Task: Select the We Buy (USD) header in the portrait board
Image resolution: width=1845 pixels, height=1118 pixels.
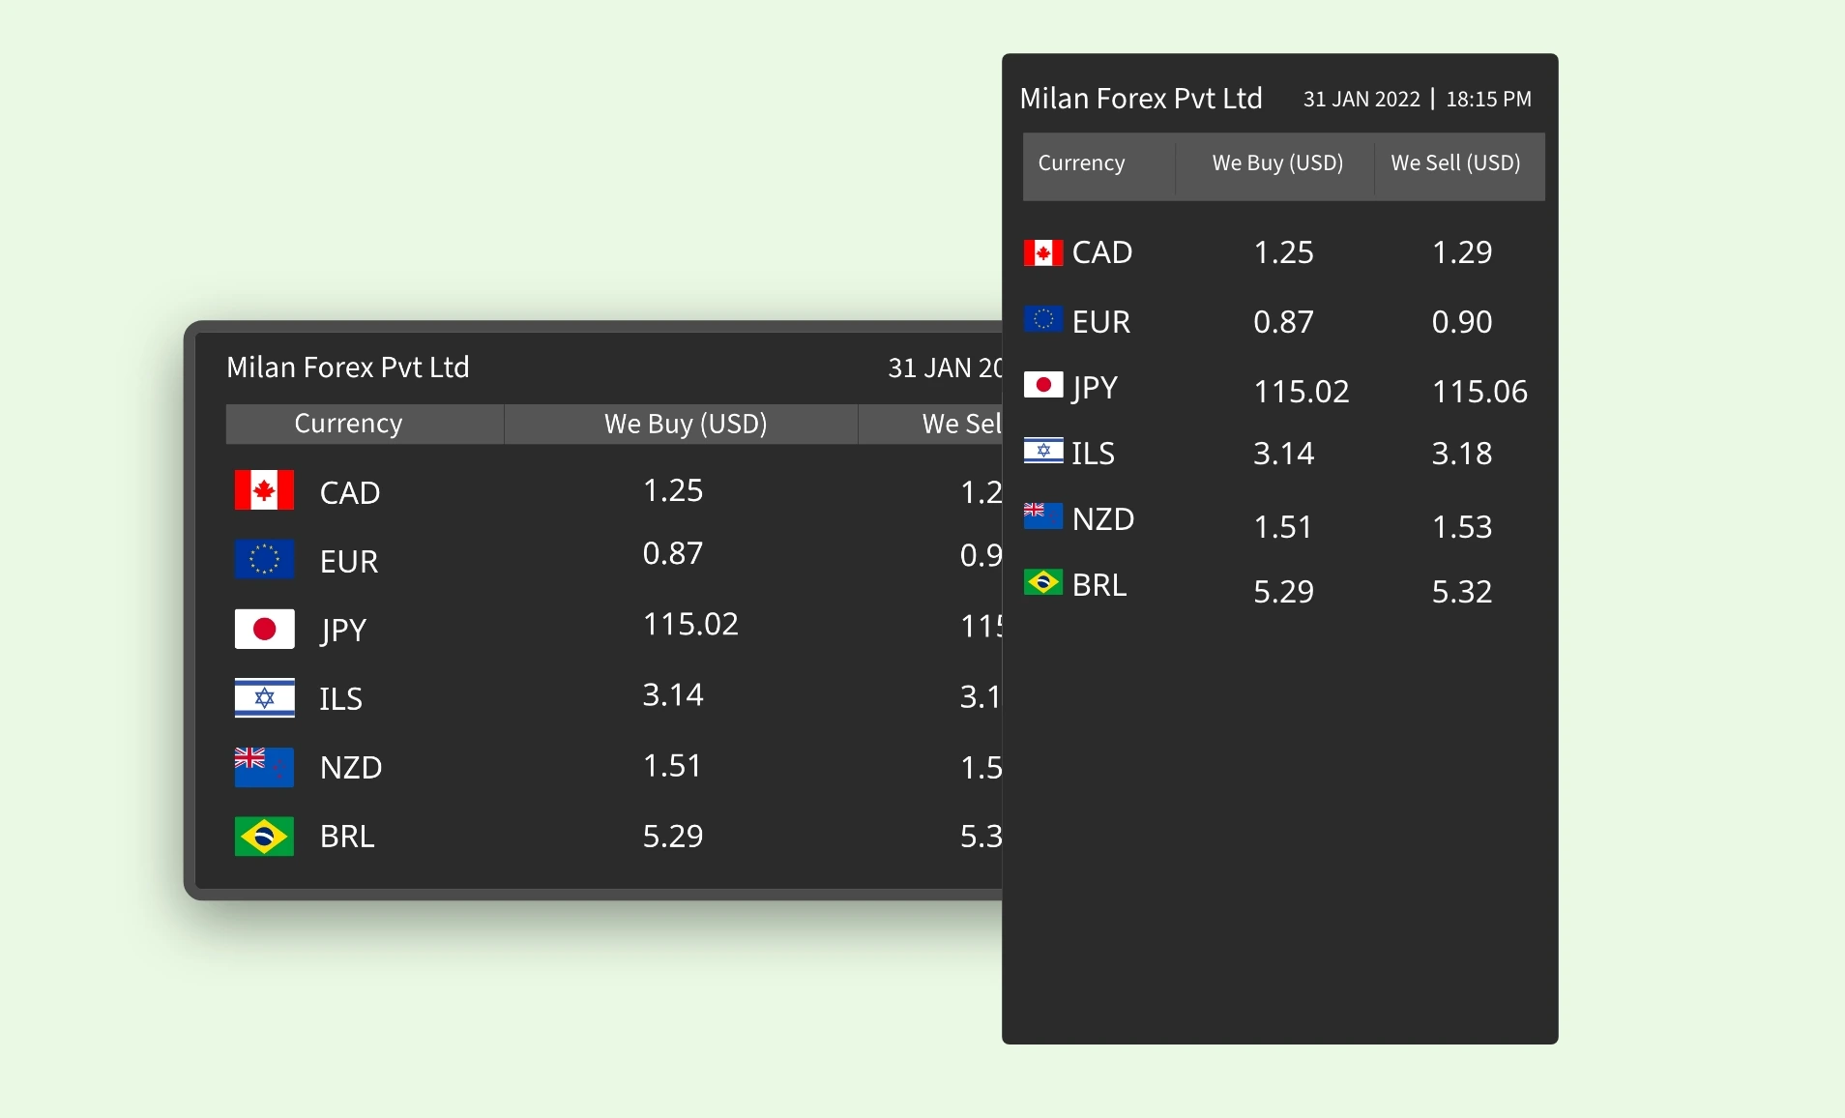Action: [x=1275, y=166]
